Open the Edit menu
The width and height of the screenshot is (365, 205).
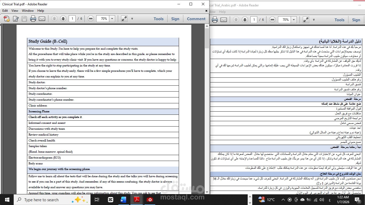(5, 11)
